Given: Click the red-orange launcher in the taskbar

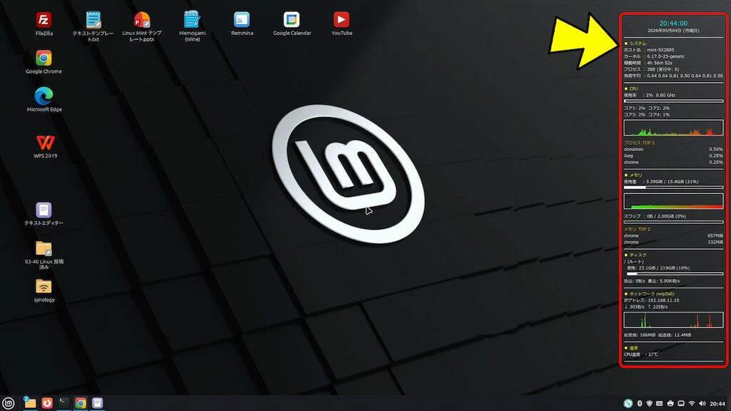Looking at the screenshot, I should [47, 403].
